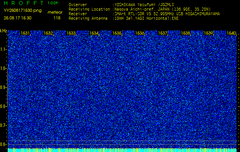Click the 1535 time marker
This screenshot has width=240, height=152.
click(117, 33)
